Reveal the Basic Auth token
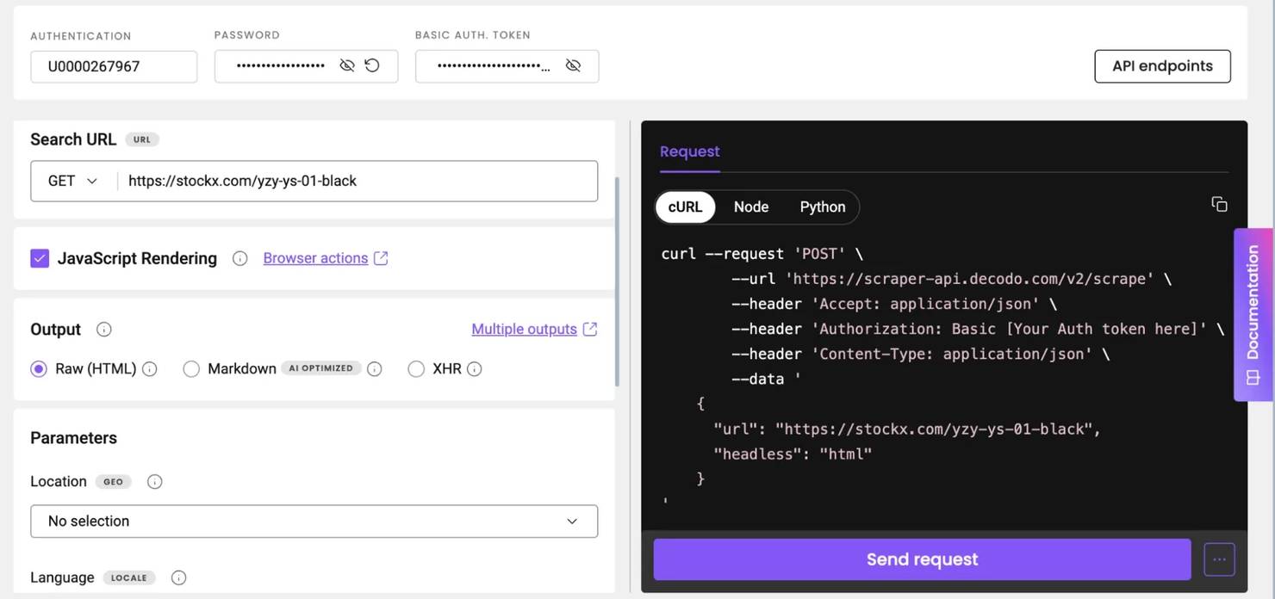This screenshot has height=599, width=1275. (x=573, y=65)
